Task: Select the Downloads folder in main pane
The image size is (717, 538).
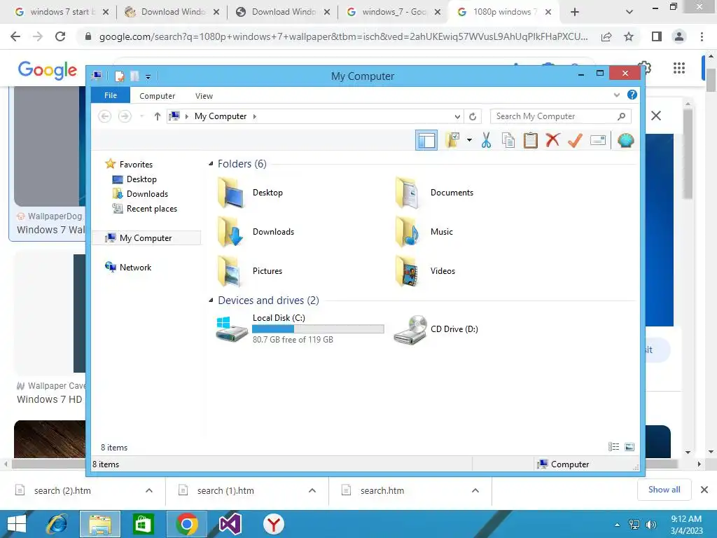Action: pos(256,232)
